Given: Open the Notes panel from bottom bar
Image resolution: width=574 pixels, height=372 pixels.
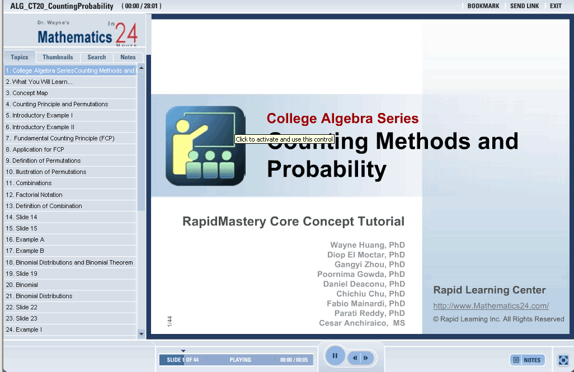Looking at the screenshot, I should (x=527, y=360).
